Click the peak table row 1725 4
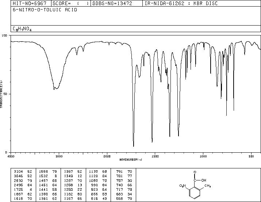Viewport: 261px width, 202px height. pyautogui.click(x=23, y=190)
